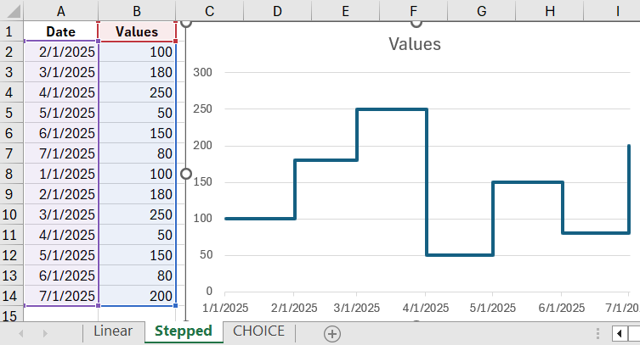This screenshot has width=640, height=345.
Task: Select column F header
Action: pyautogui.click(x=413, y=11)
